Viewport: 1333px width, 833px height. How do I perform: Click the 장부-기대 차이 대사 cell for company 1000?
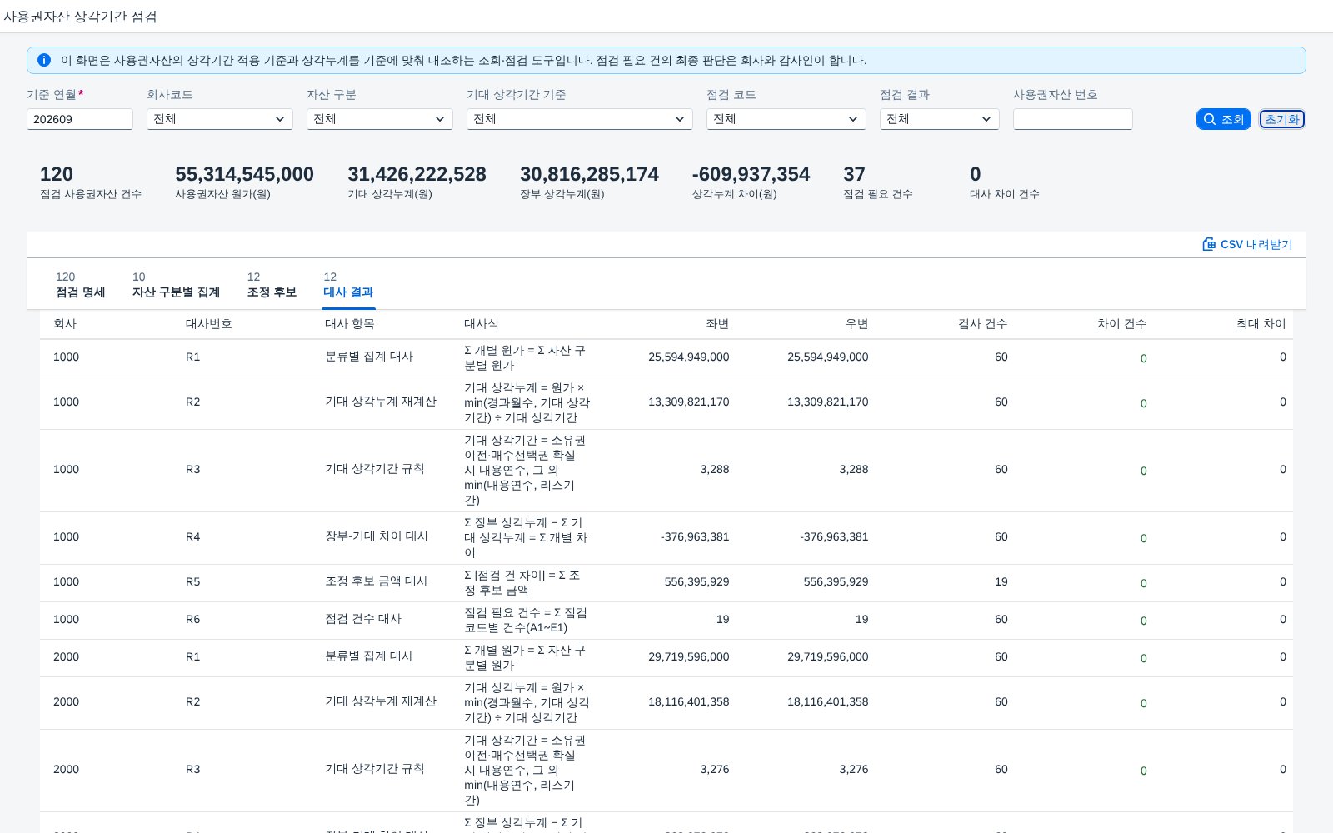pyautogui.click(x=377, y=536)
